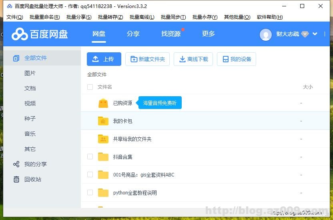
Task: Click the 我的分享 share icon in sidebar
Action: click(x=16, y=164)
